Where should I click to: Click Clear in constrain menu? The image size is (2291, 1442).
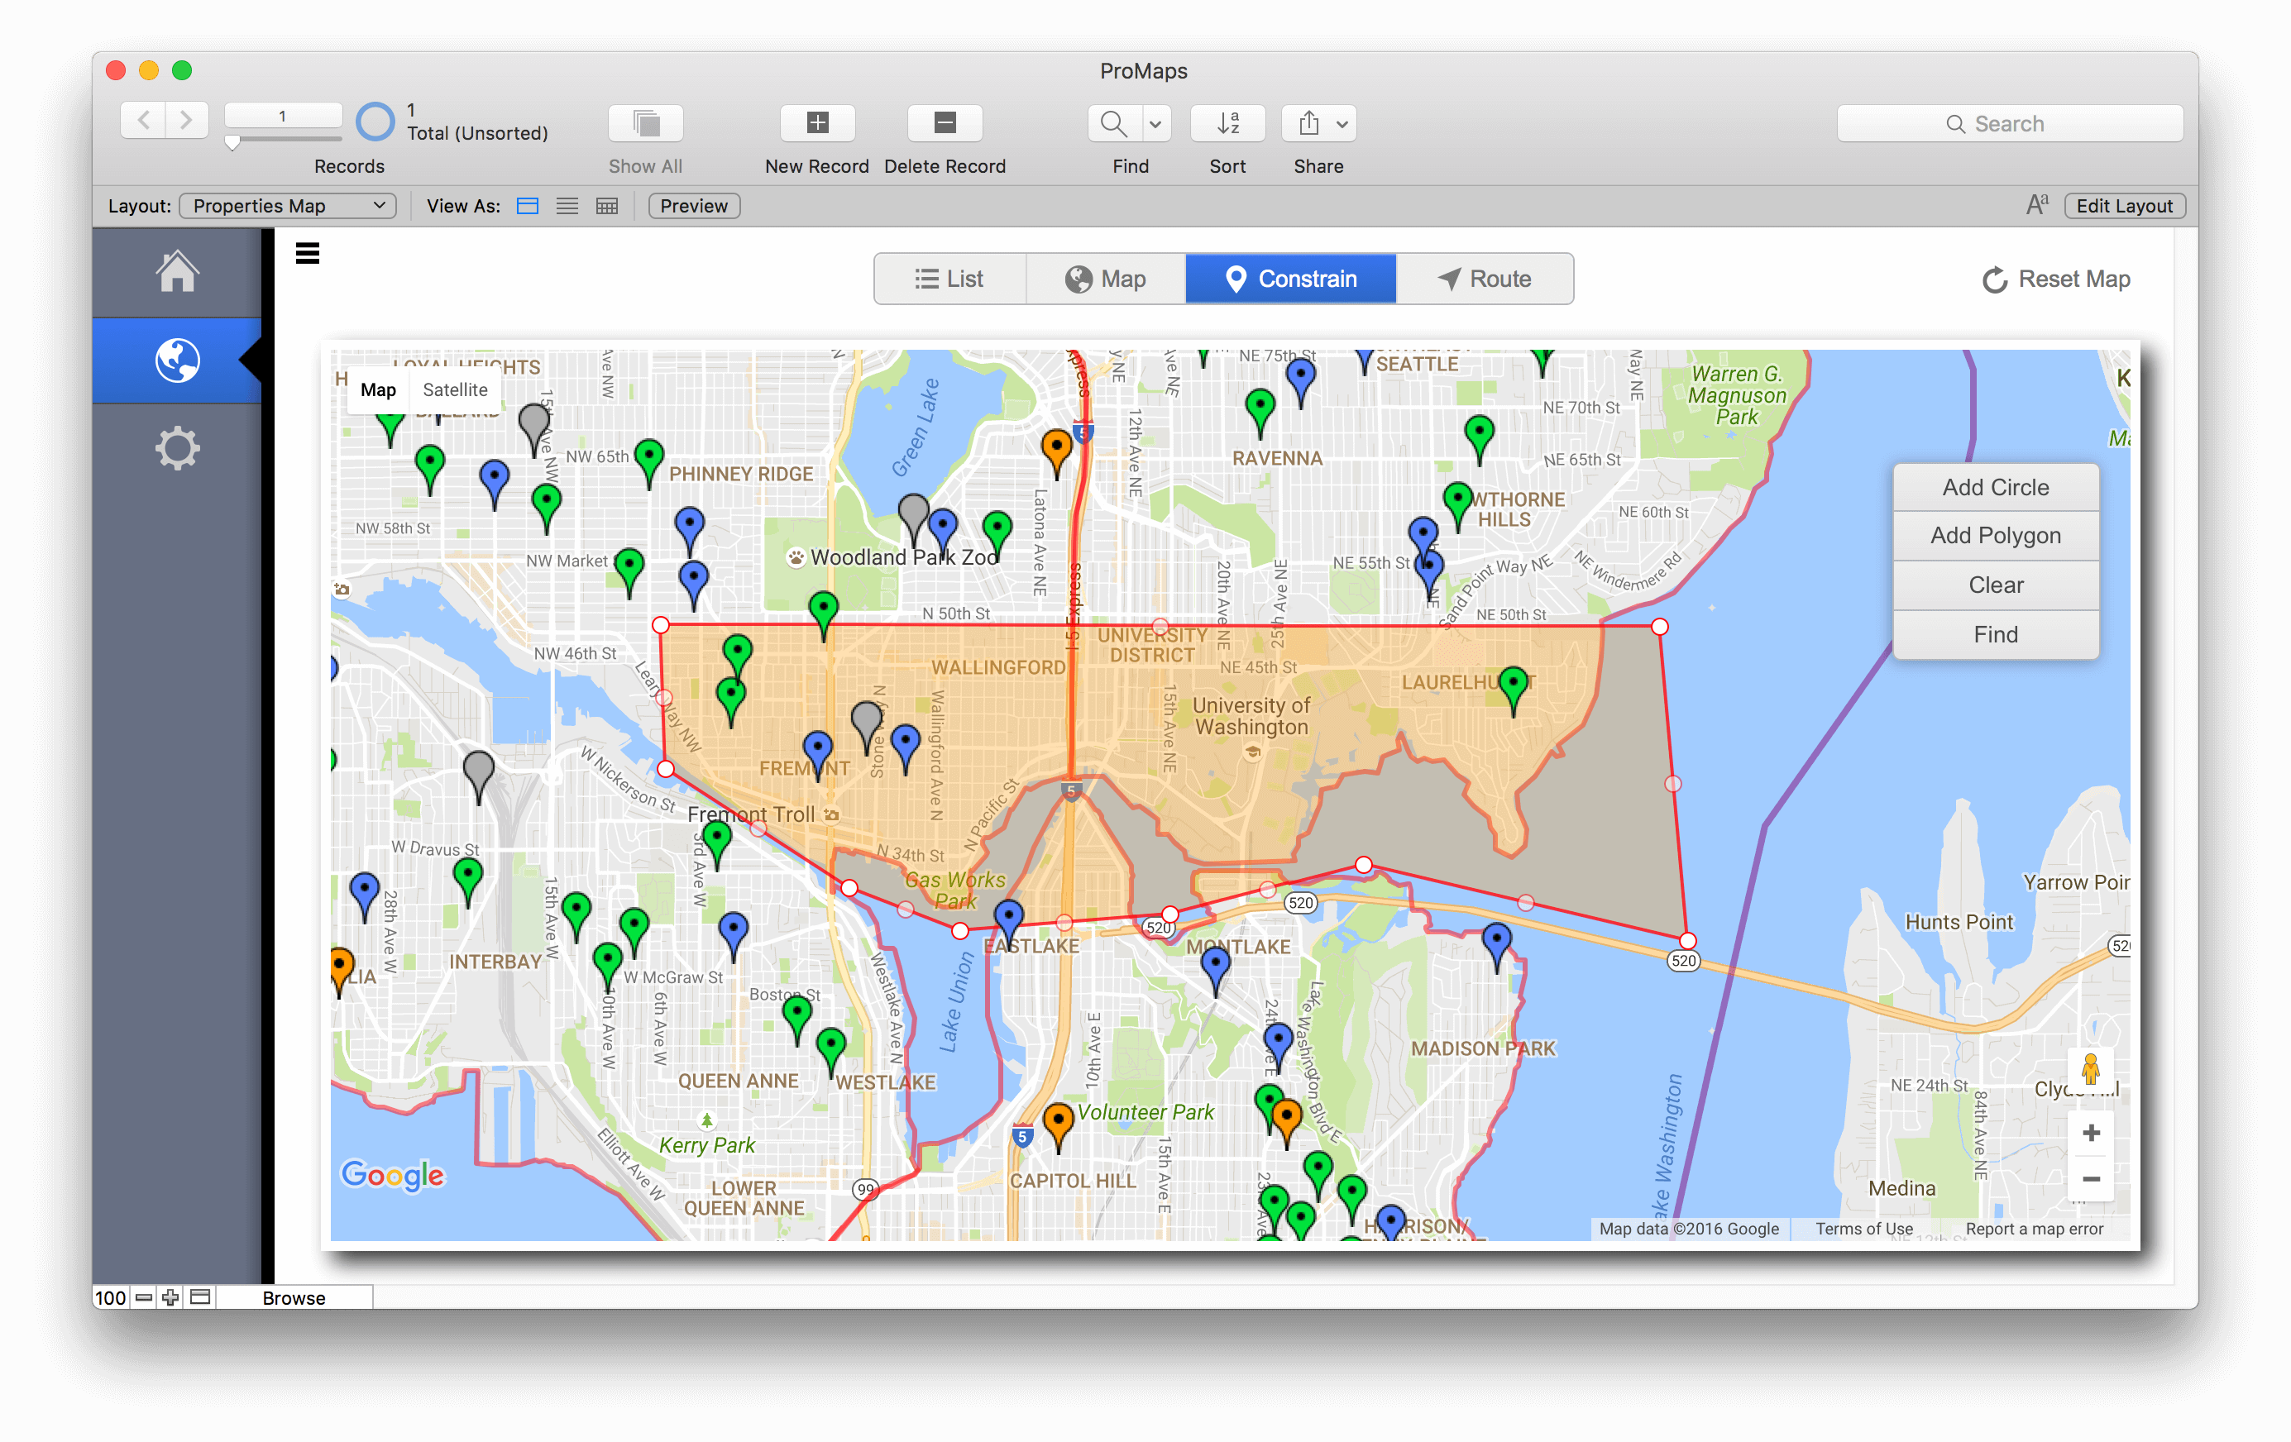coord(1995,586)
